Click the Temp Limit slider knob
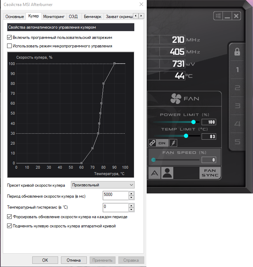Image resolution: width=253 pixels, height=267 pixels. tap(186, 136)
